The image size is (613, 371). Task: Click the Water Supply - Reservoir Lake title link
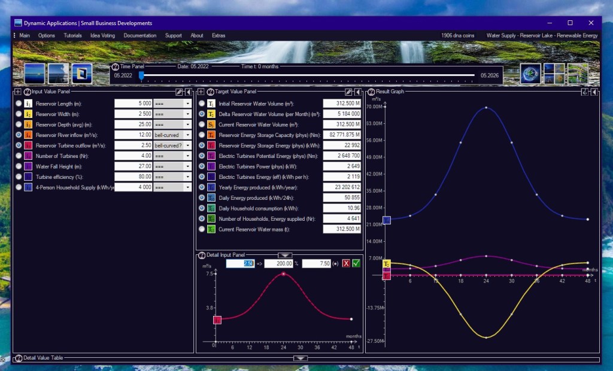pyautogui.click(x=542, y=35)
